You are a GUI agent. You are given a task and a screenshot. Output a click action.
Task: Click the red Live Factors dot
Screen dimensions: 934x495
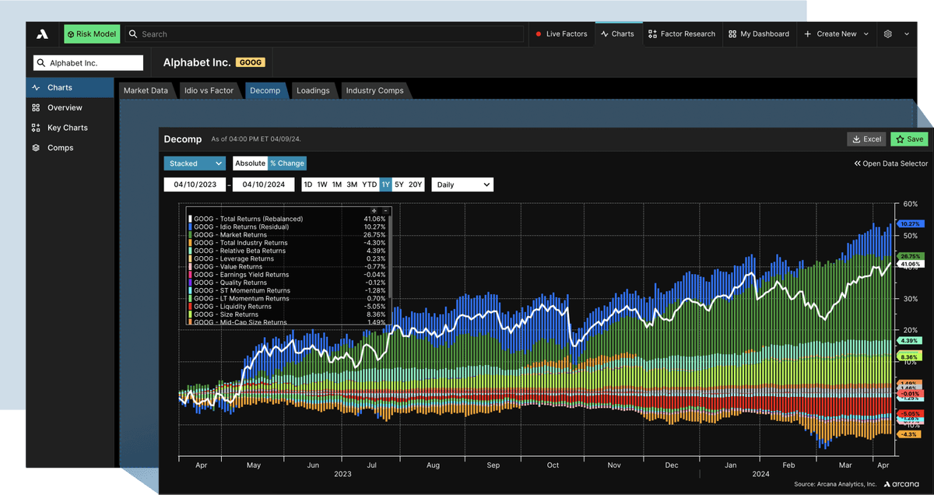(539, 34)
